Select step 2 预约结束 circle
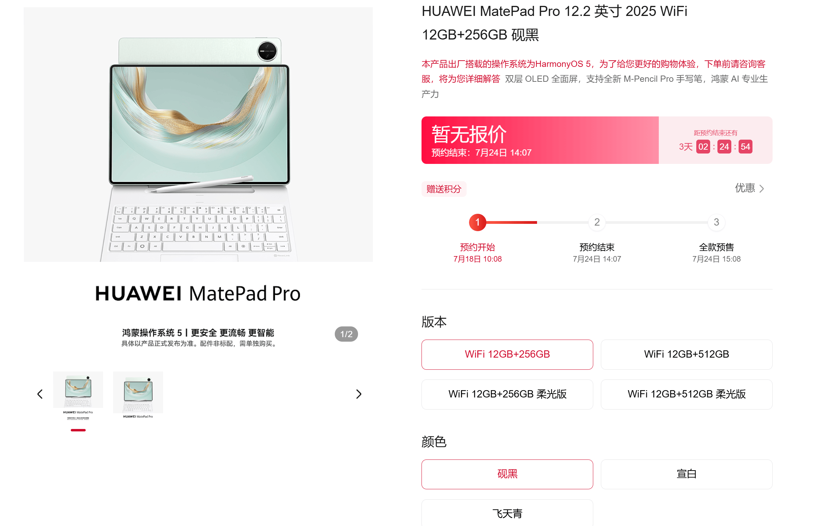The height and width of the screenshot is (526, 817). point(597,222)
